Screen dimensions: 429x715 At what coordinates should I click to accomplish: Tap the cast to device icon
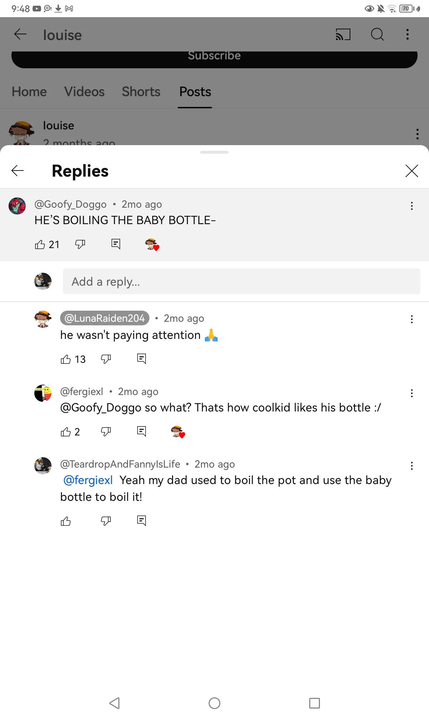pyautogui.click(x=343, y=35)
